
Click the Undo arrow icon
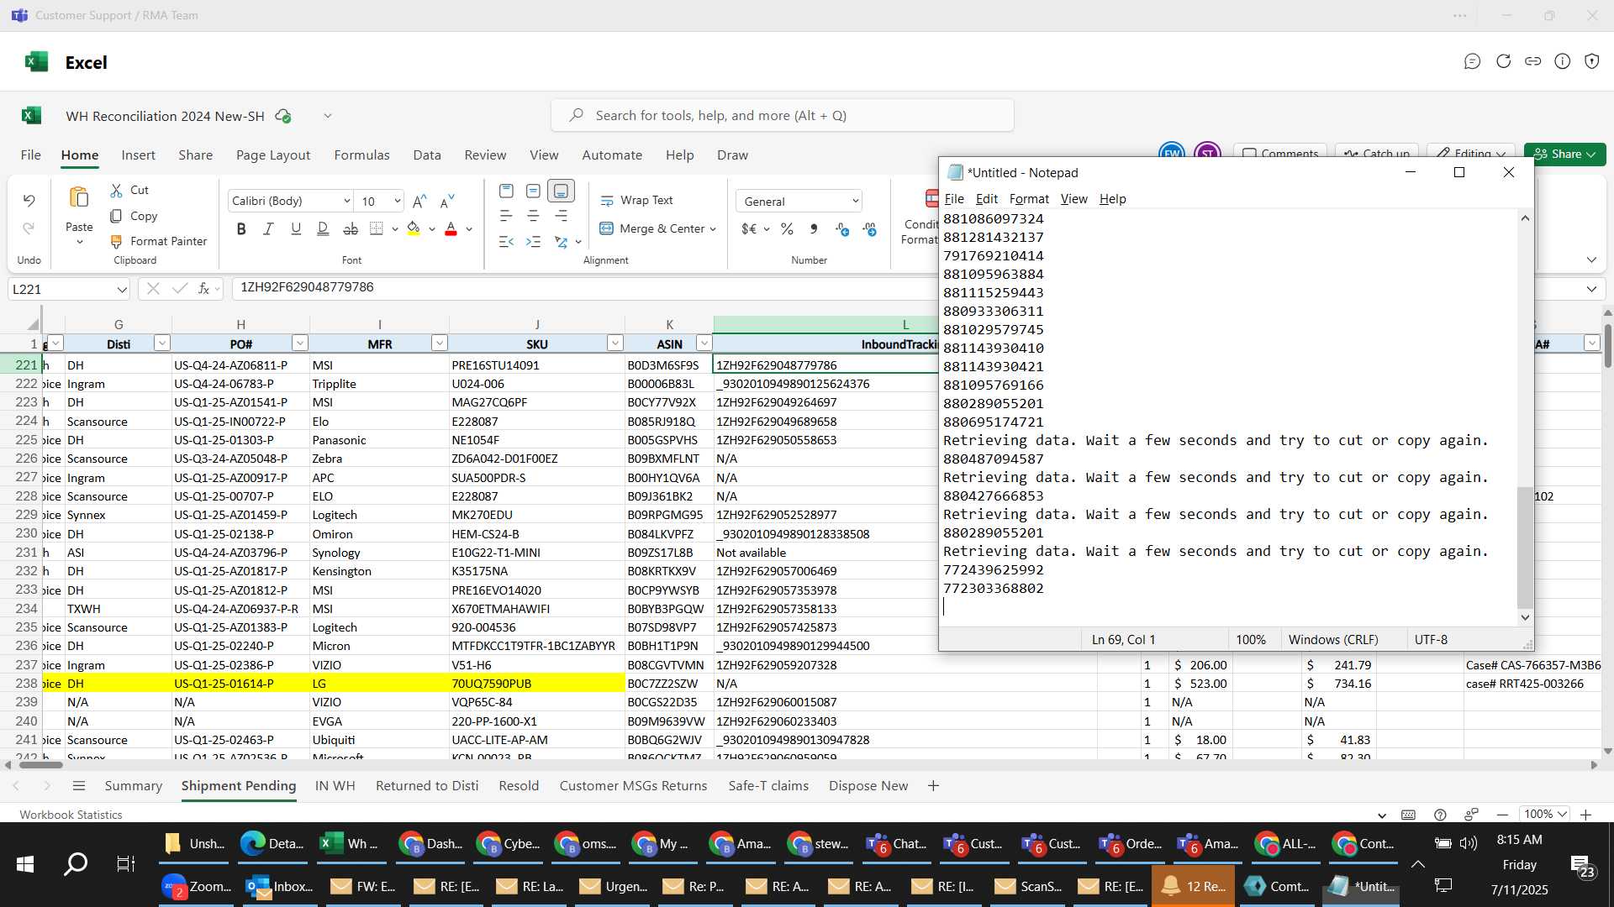[x=29, y=201]
